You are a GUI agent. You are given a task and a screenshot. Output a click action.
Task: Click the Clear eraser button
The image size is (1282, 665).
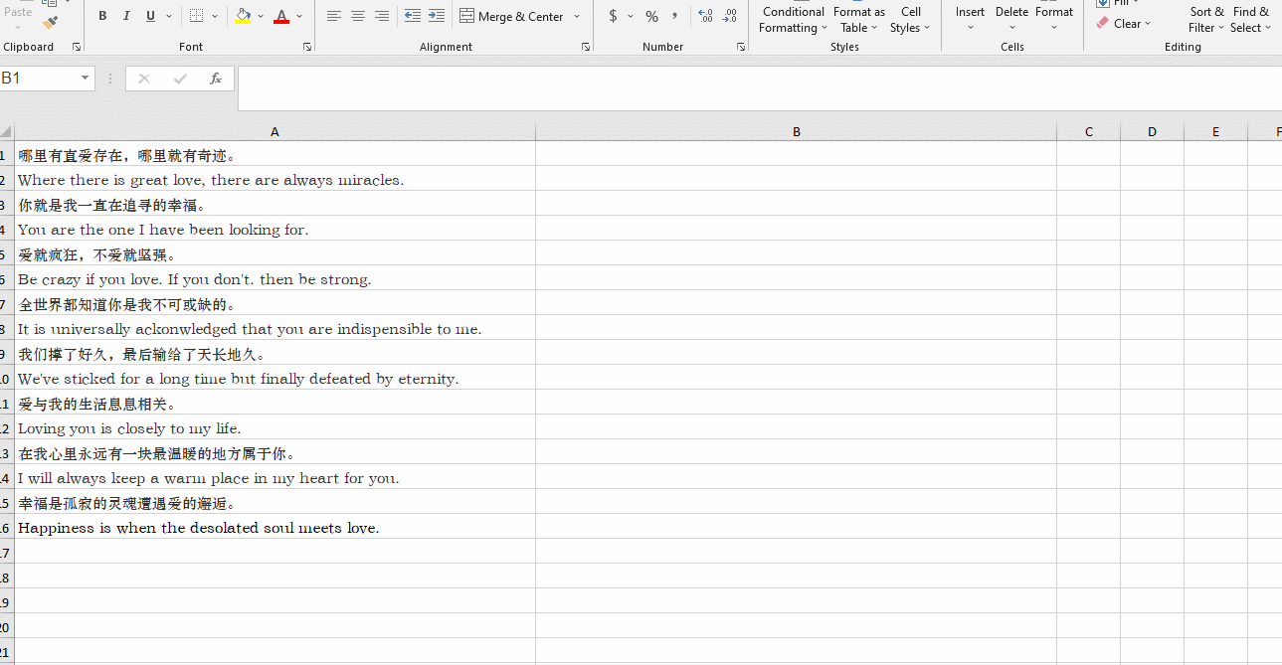point(1123,23)
